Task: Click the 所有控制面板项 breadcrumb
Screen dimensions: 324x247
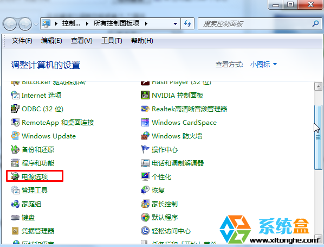Action: pyautogui.click(x=116, y=23)
